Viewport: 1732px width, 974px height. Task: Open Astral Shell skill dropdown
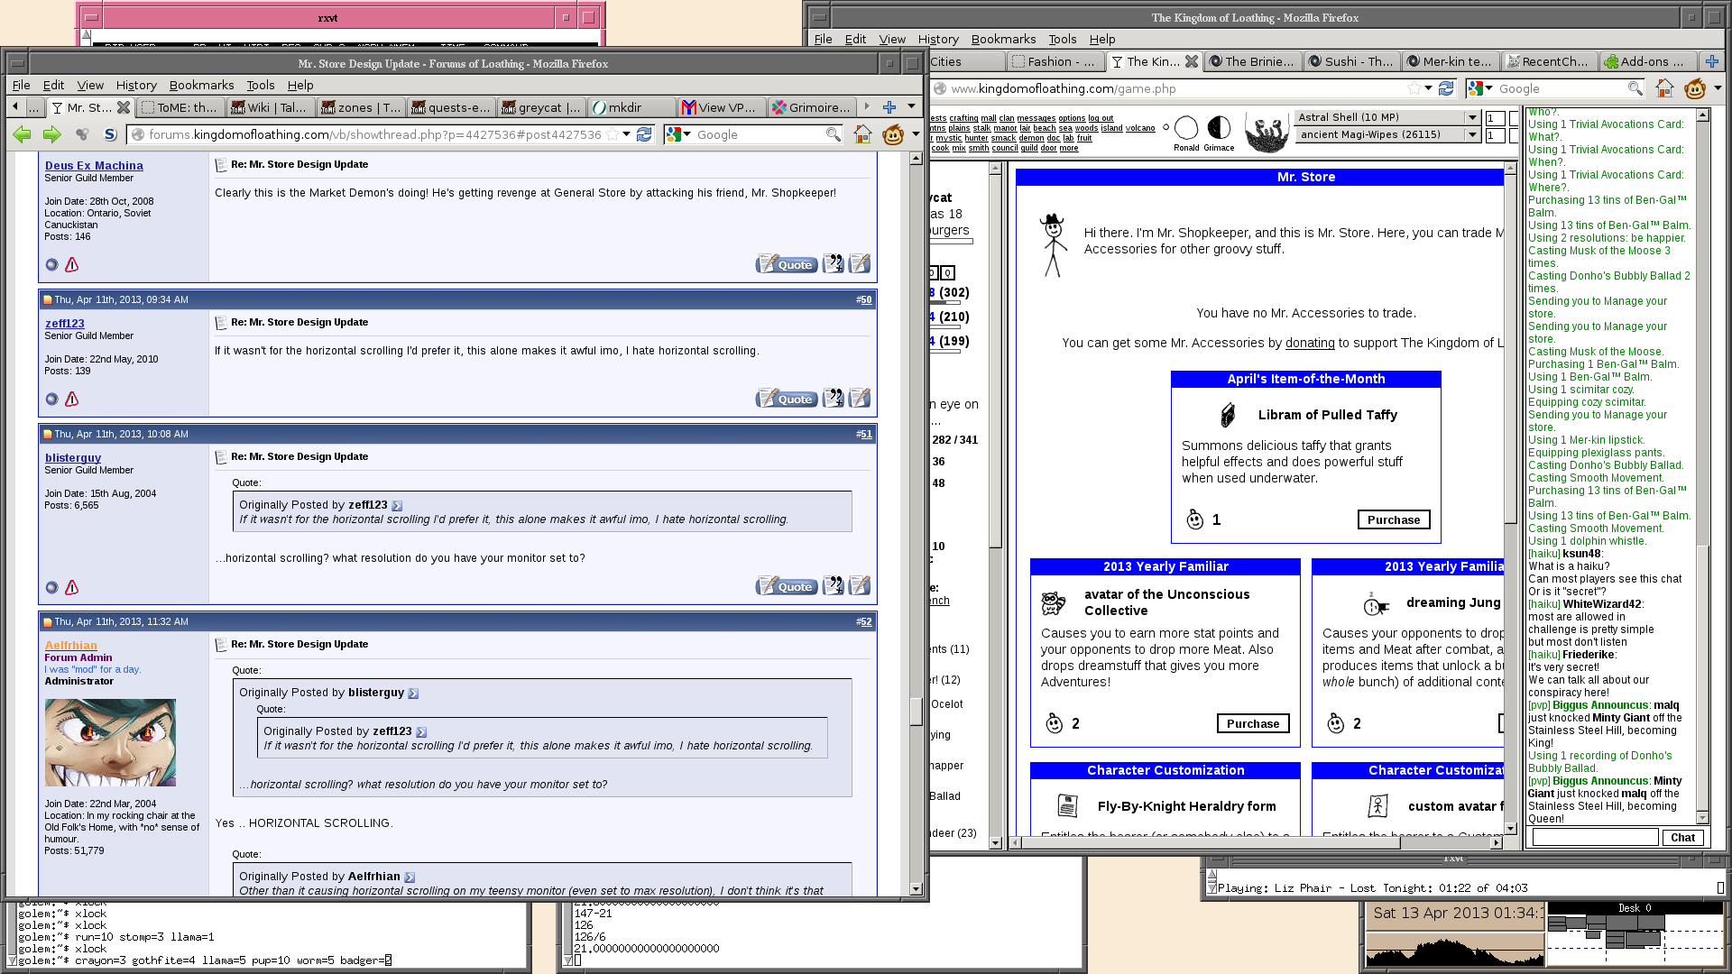tap(1472, 117)
